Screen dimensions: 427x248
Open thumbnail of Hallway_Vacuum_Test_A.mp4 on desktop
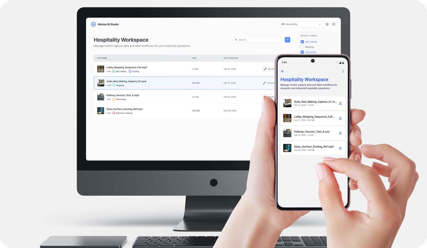(x=101, y=97)
